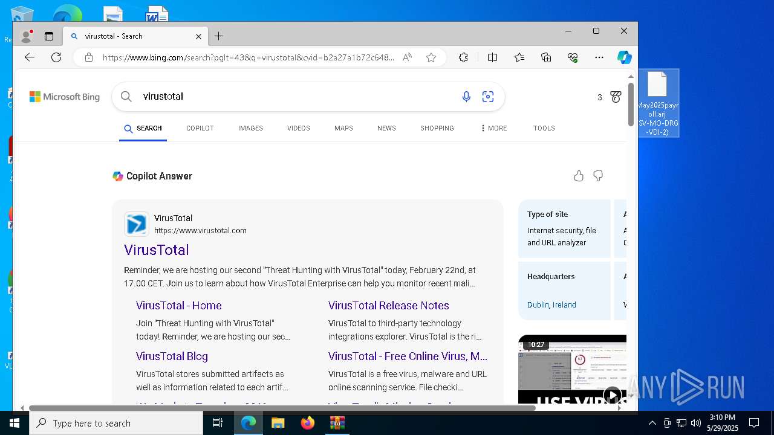Open the VirusTotal main result heading
774x435 pixels.
pos(157,250)
